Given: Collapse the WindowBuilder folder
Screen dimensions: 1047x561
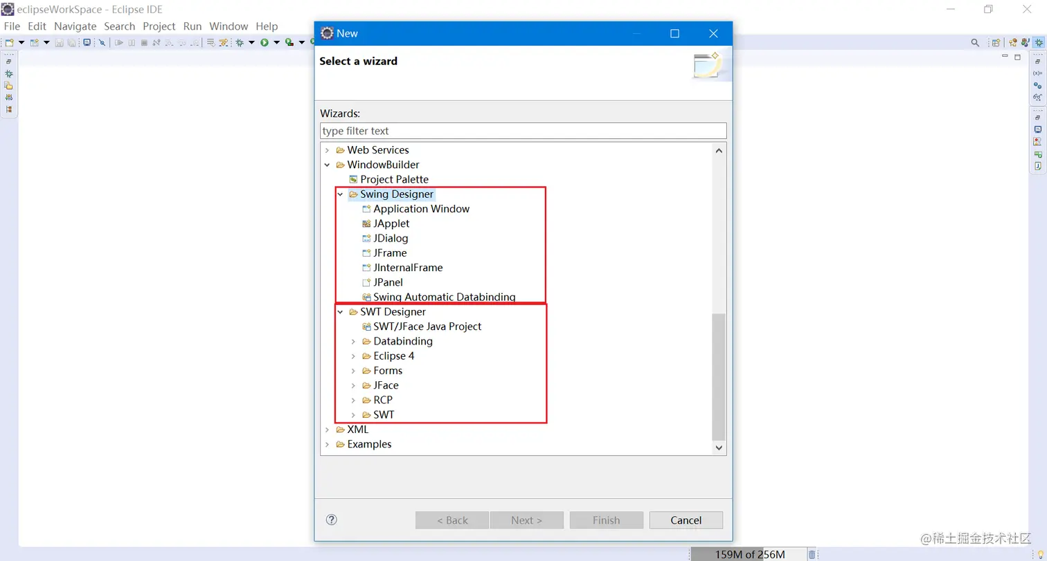Looking at the screenshot, I should click(x=328, y=165).
